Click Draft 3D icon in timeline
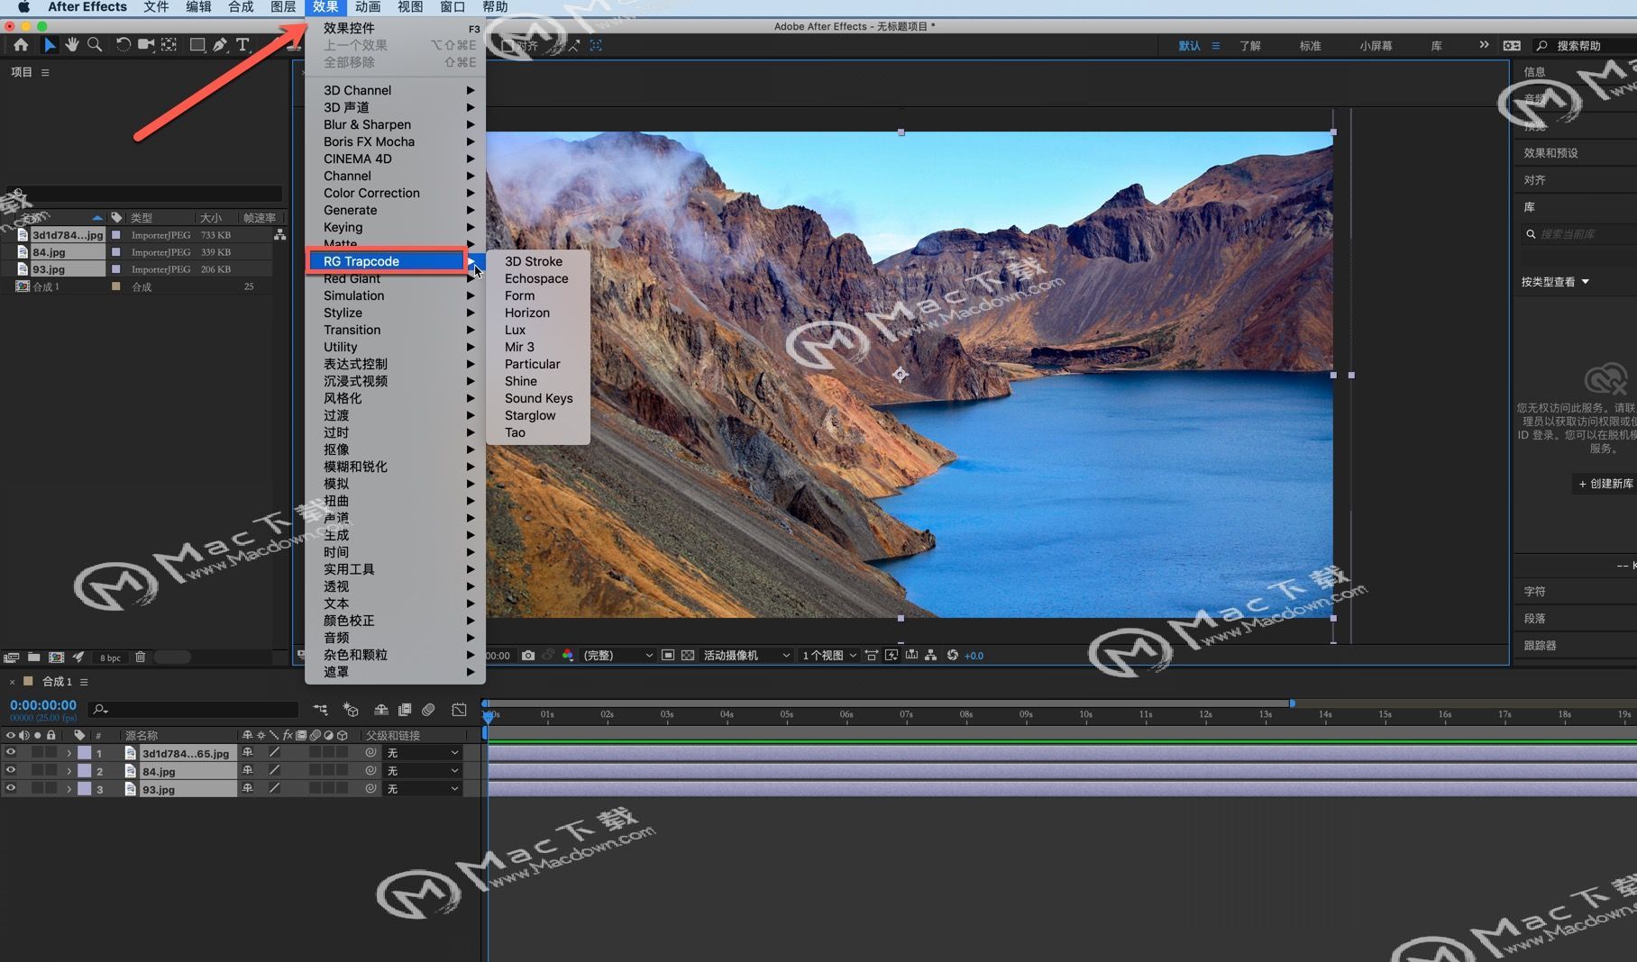 [352, 710]
